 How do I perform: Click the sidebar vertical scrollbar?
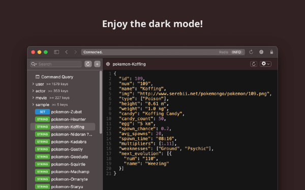pyautogui.click(x=101, y=102)
